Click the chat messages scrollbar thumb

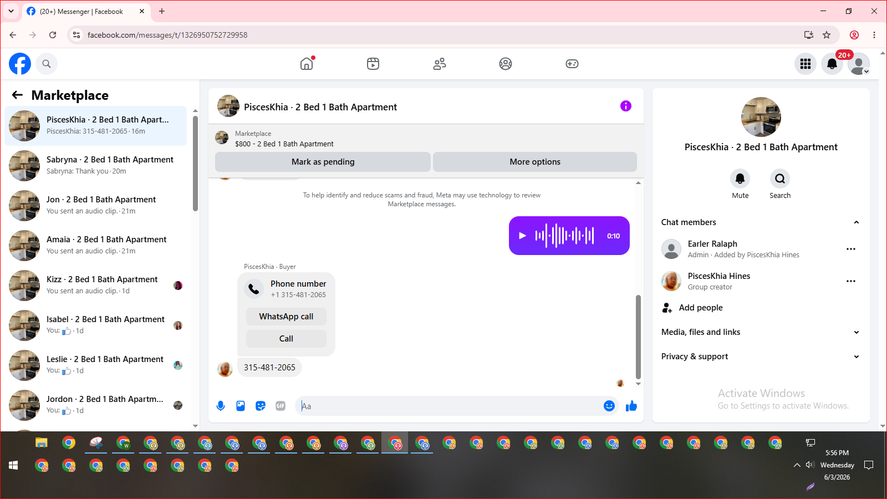click(x=638, y=337)
